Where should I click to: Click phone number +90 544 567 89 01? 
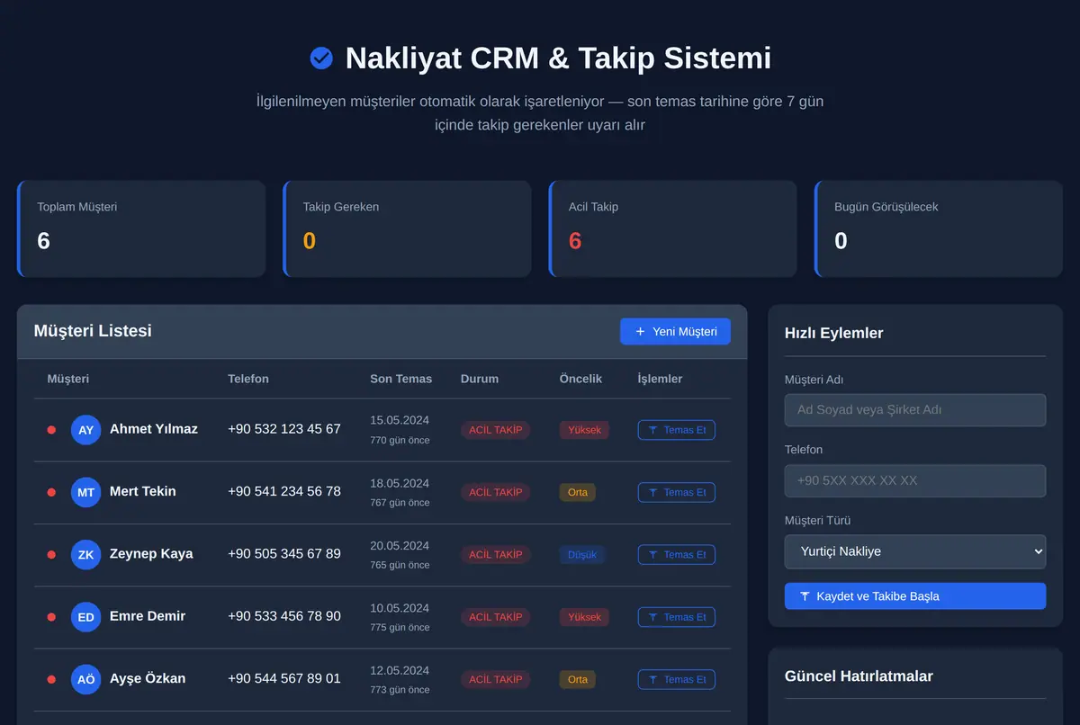284,678
